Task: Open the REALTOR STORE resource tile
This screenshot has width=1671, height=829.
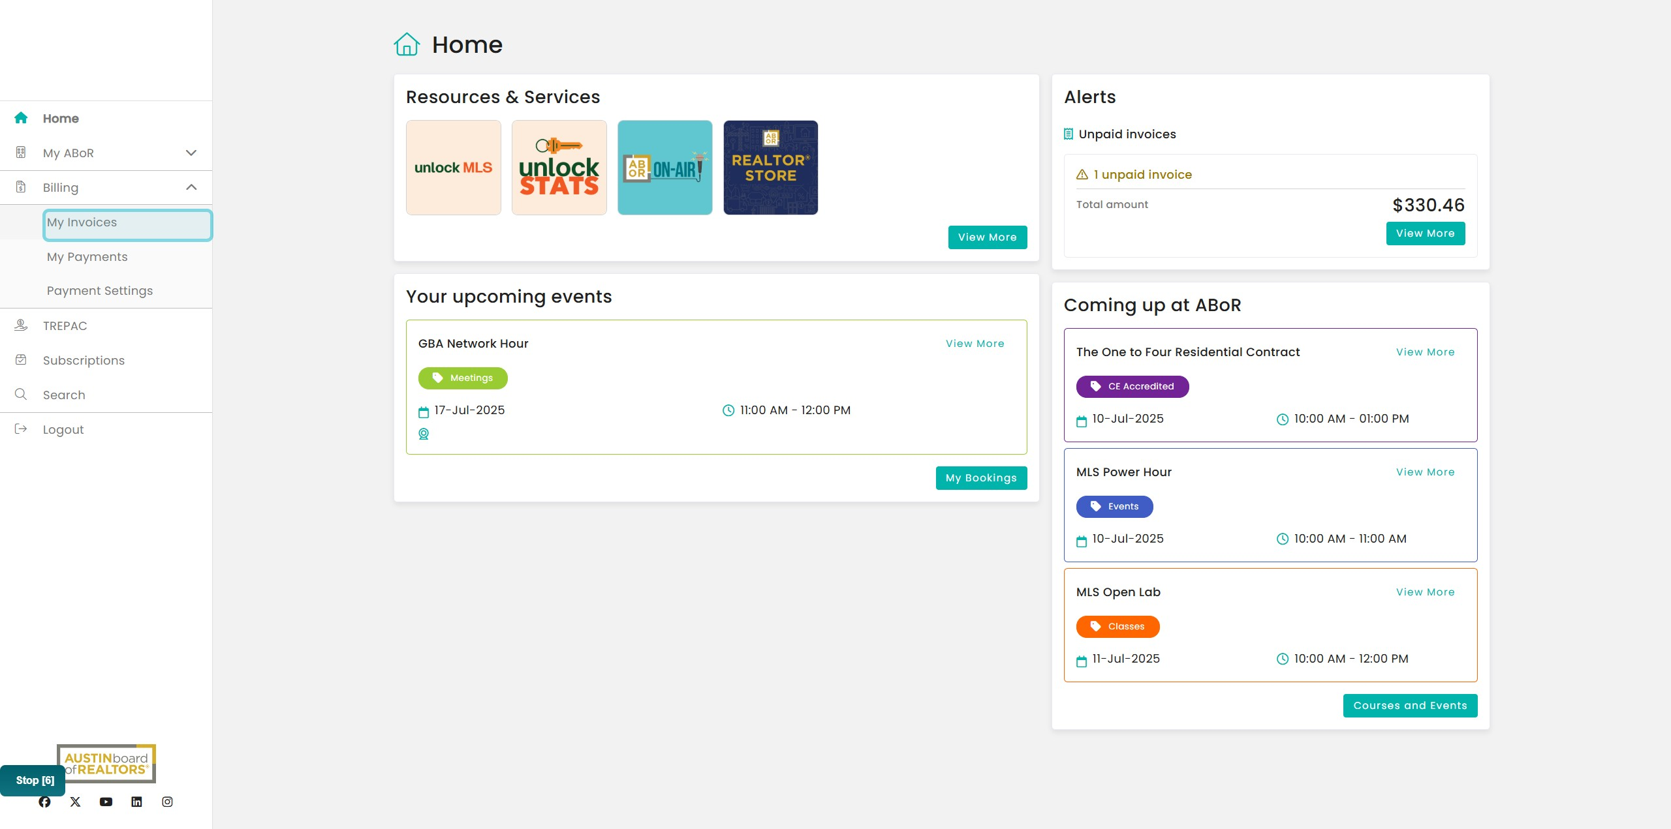Action: (x=771, y=168)
